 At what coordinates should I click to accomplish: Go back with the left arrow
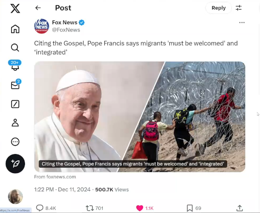tap(38, 8)
